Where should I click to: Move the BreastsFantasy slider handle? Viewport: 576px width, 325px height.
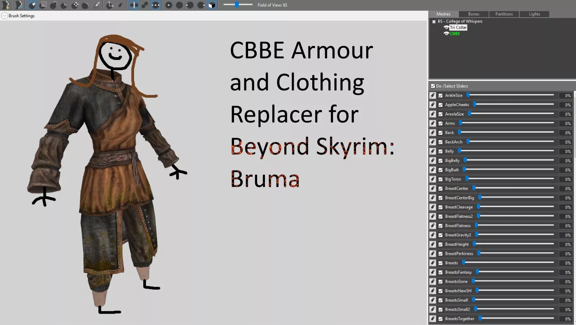(x=477, y=272)
